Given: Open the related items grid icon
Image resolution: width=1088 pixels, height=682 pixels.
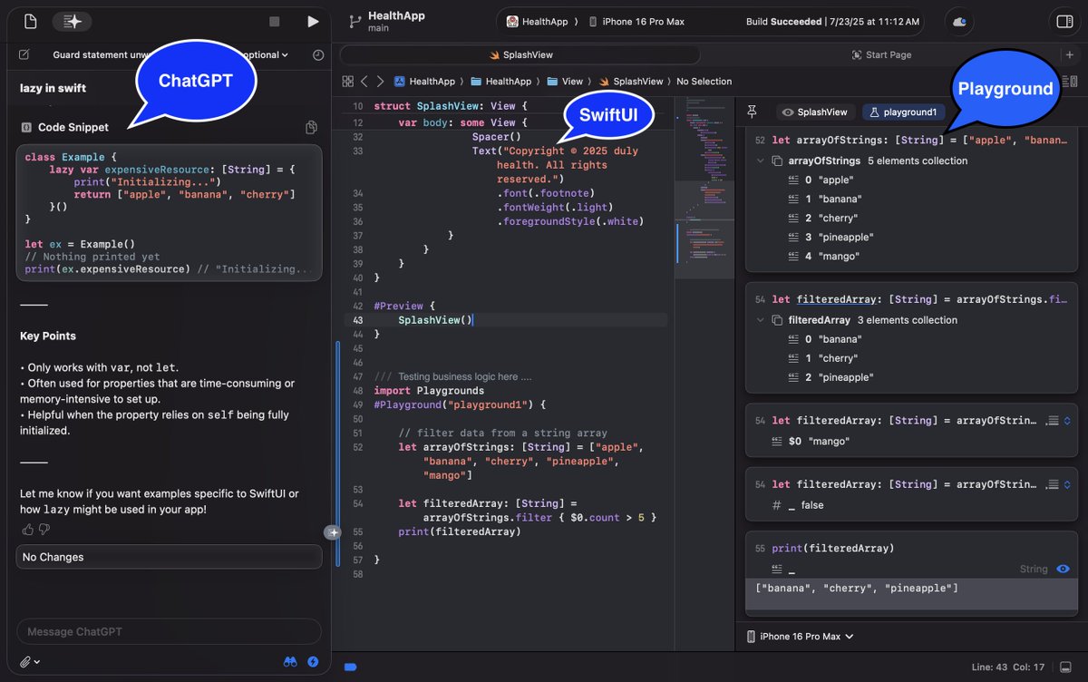Looking at the screenshot, I should [347, 82].
